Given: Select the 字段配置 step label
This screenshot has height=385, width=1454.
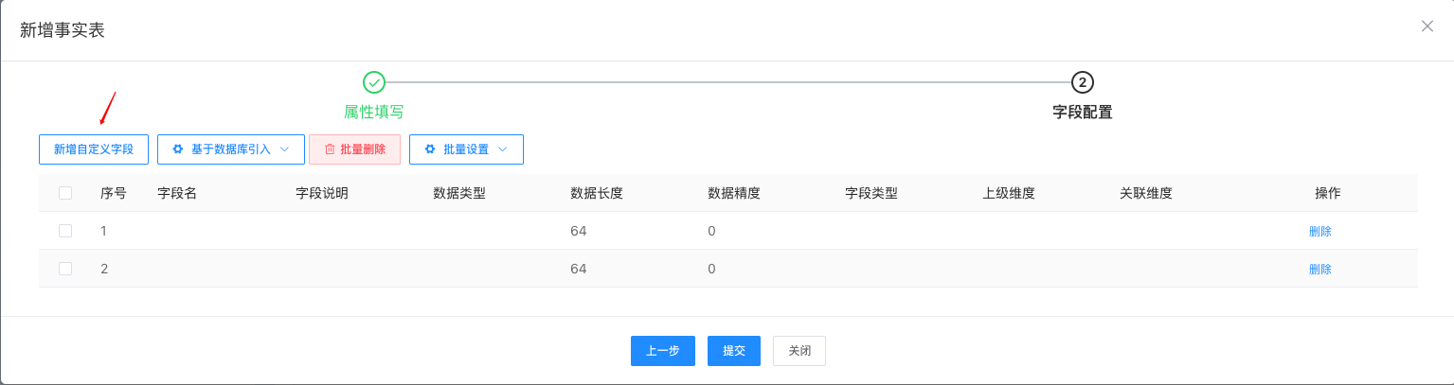Looking at the screenshot, I should click(1083, 112).
